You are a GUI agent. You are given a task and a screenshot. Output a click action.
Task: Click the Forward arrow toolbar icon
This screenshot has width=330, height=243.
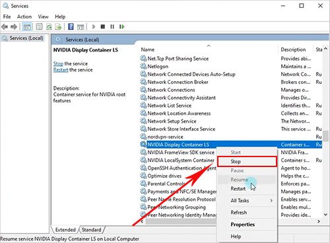point(14,27)
